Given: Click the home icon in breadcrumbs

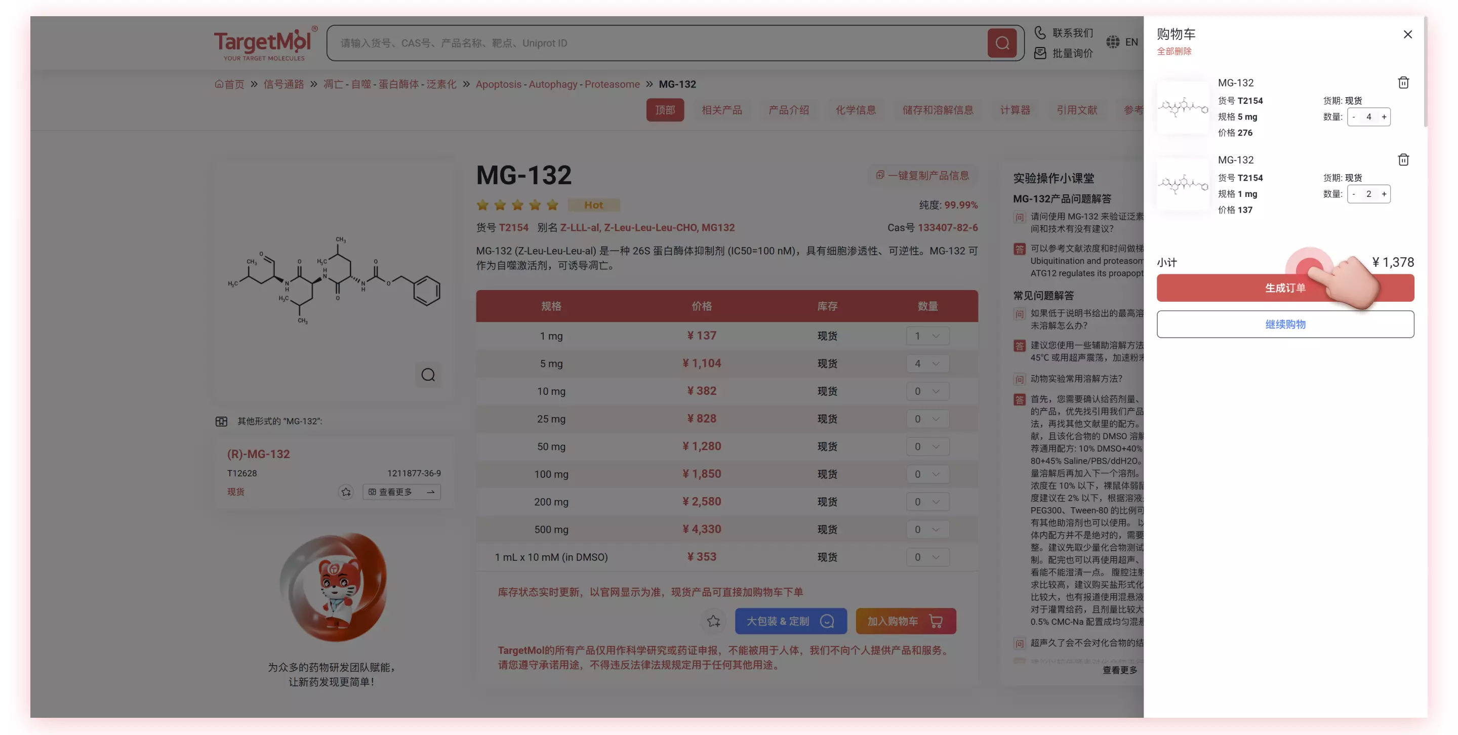Looking at the screenshot, I should [x=221, y=84].
